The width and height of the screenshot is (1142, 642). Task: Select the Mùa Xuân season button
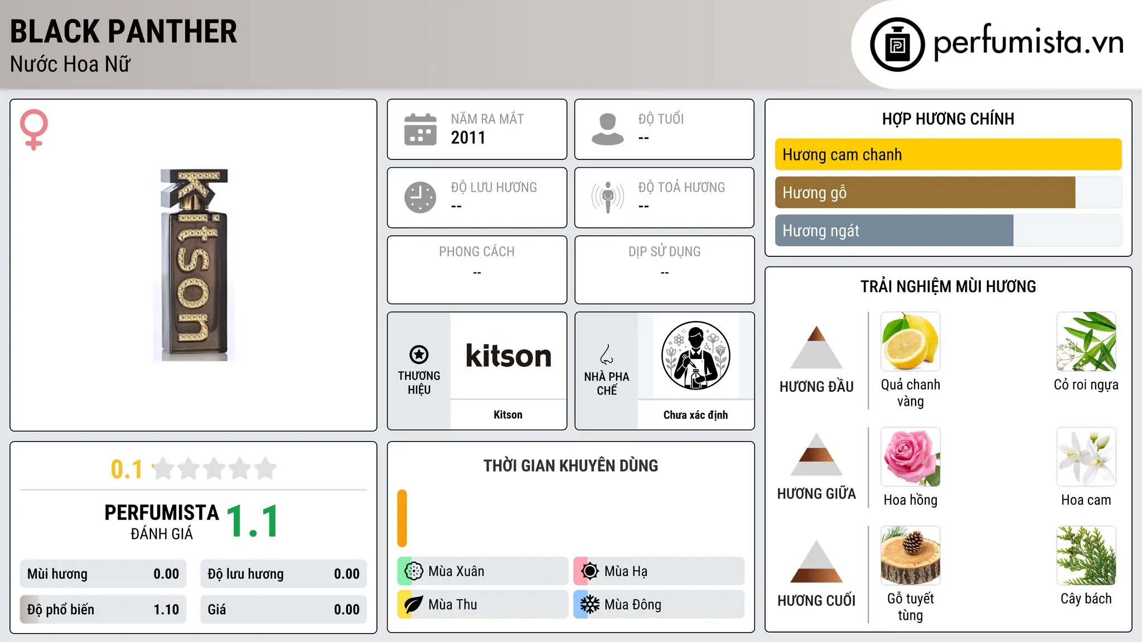(482, 571)
